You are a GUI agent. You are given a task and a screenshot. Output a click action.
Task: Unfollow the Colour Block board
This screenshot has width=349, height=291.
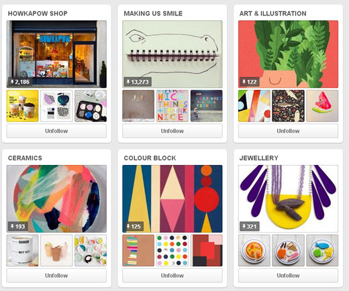(x=172, y=276)
